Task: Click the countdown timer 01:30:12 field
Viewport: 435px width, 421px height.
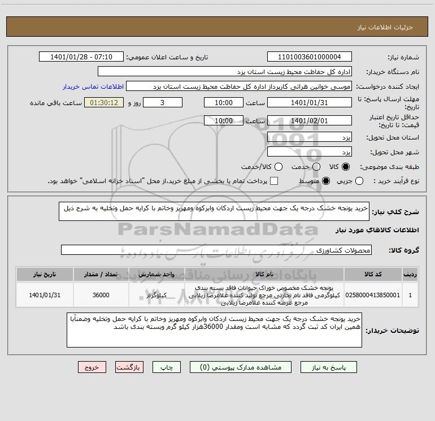Action: pos(104,102)
